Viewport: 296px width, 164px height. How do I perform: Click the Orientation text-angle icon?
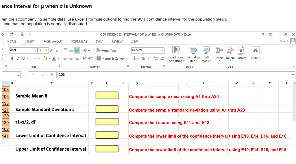coord(85,50)
